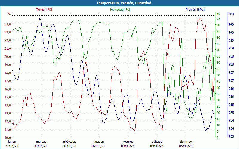The width and height of the screenshot is (239, 149).
Task: Click the green '20' humidity axis value
Action: [218, 113]
